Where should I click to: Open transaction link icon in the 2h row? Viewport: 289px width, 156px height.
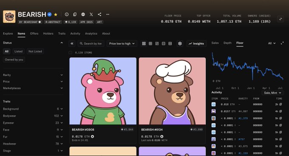click(x=280, y=105)
